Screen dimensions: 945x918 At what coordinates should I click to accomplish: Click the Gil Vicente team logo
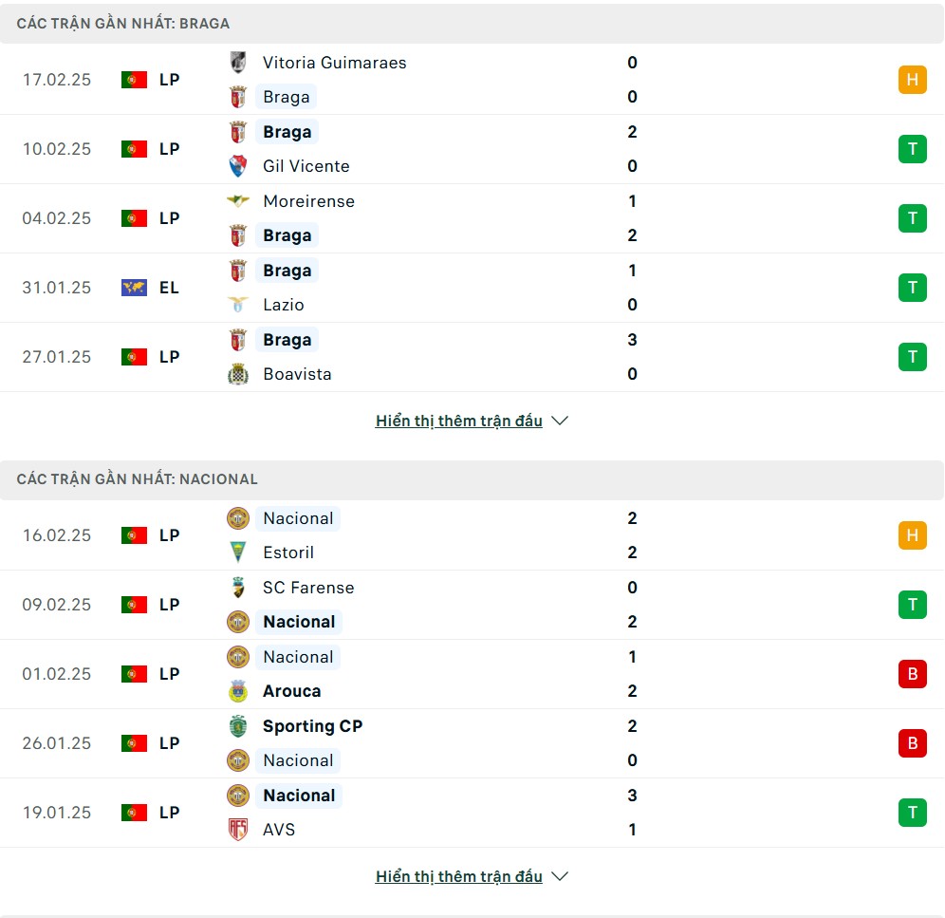click(x=238, y=166)
